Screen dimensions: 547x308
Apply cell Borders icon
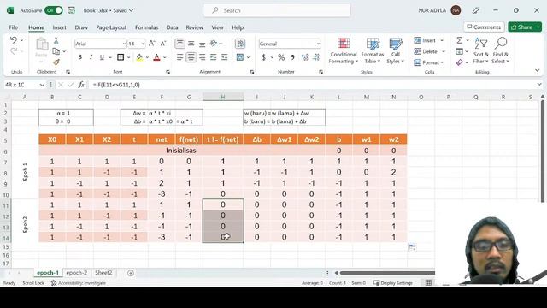tap(121, 57)
